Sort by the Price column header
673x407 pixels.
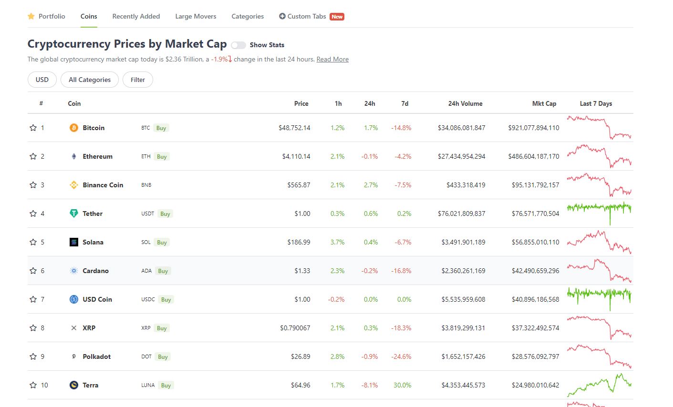pos(301,103)
